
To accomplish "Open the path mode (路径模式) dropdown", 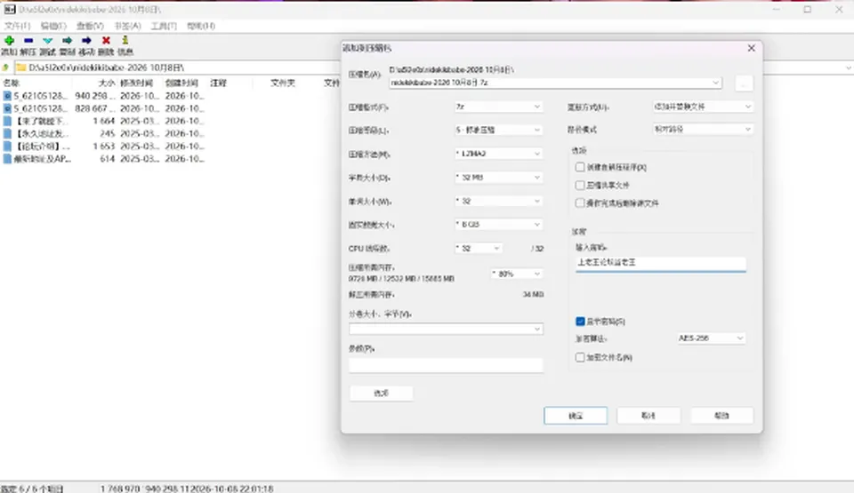I will coord(703,130).
